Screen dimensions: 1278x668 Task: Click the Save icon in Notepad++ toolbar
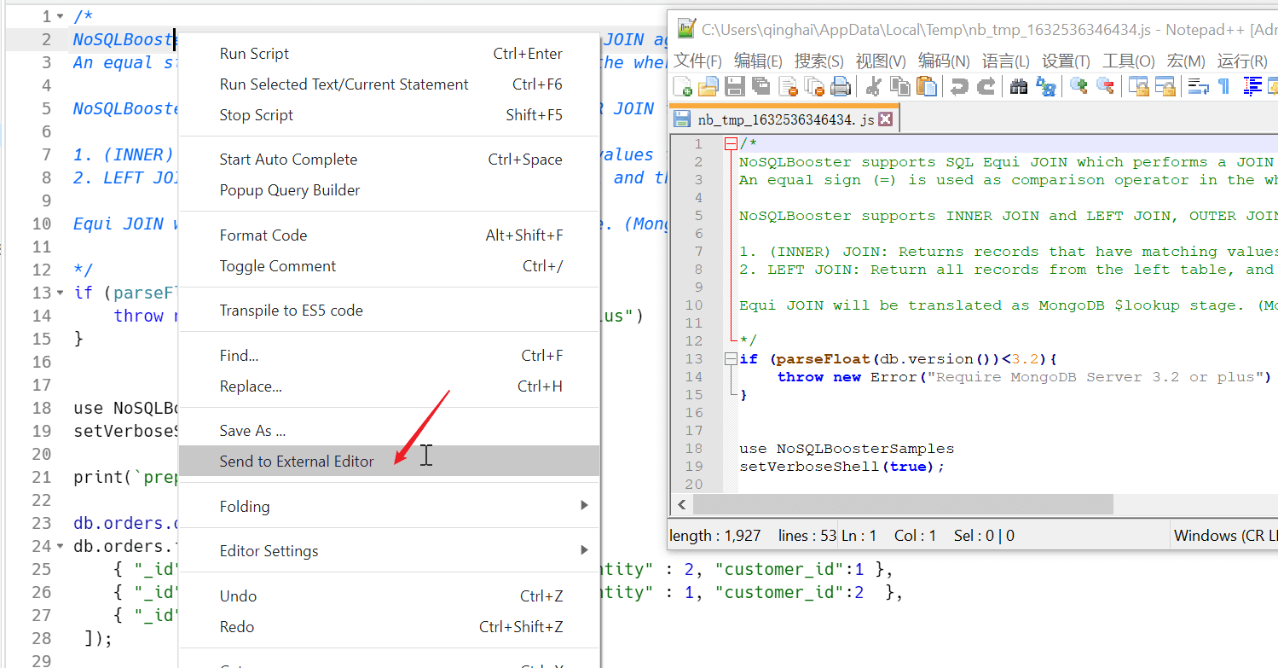(x=735, y=86)
